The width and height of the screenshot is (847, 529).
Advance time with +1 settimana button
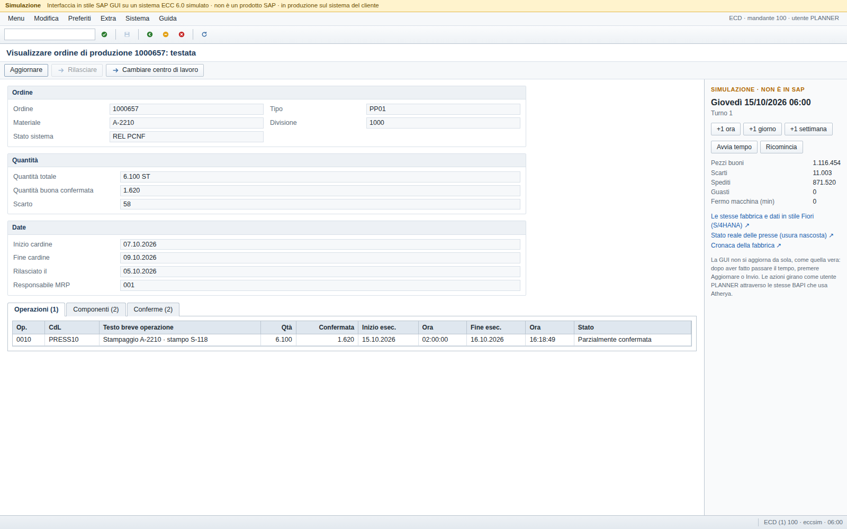click(x=808, y=129)
